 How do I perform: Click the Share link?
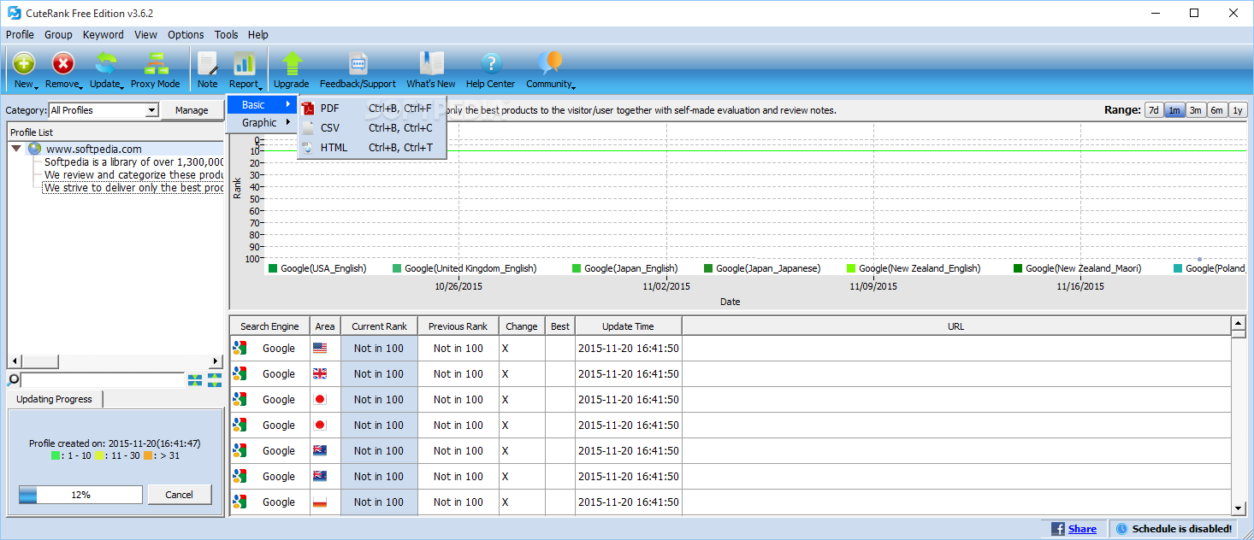1082,529
